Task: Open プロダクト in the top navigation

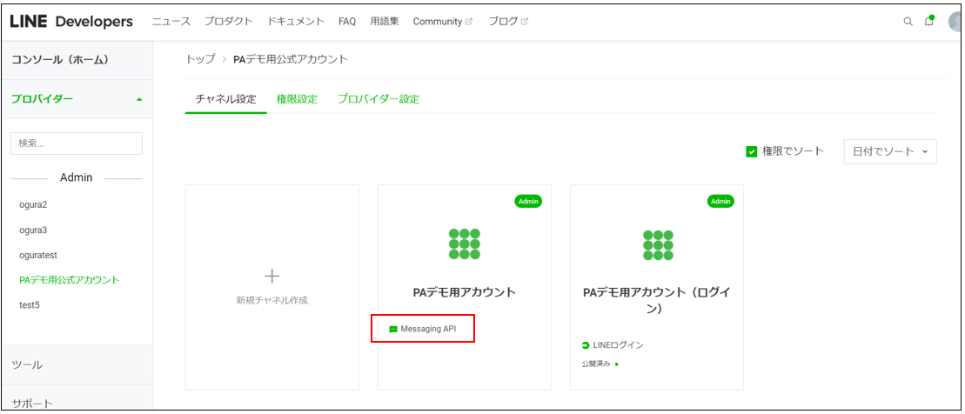Action: coord(228,22)
